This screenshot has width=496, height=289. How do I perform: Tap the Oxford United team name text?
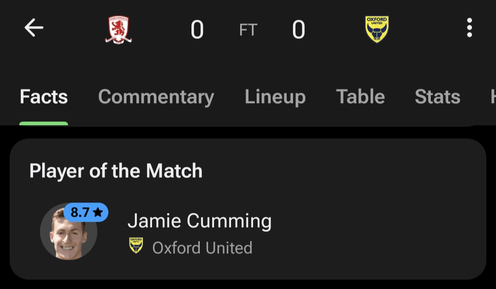(202, 248)
